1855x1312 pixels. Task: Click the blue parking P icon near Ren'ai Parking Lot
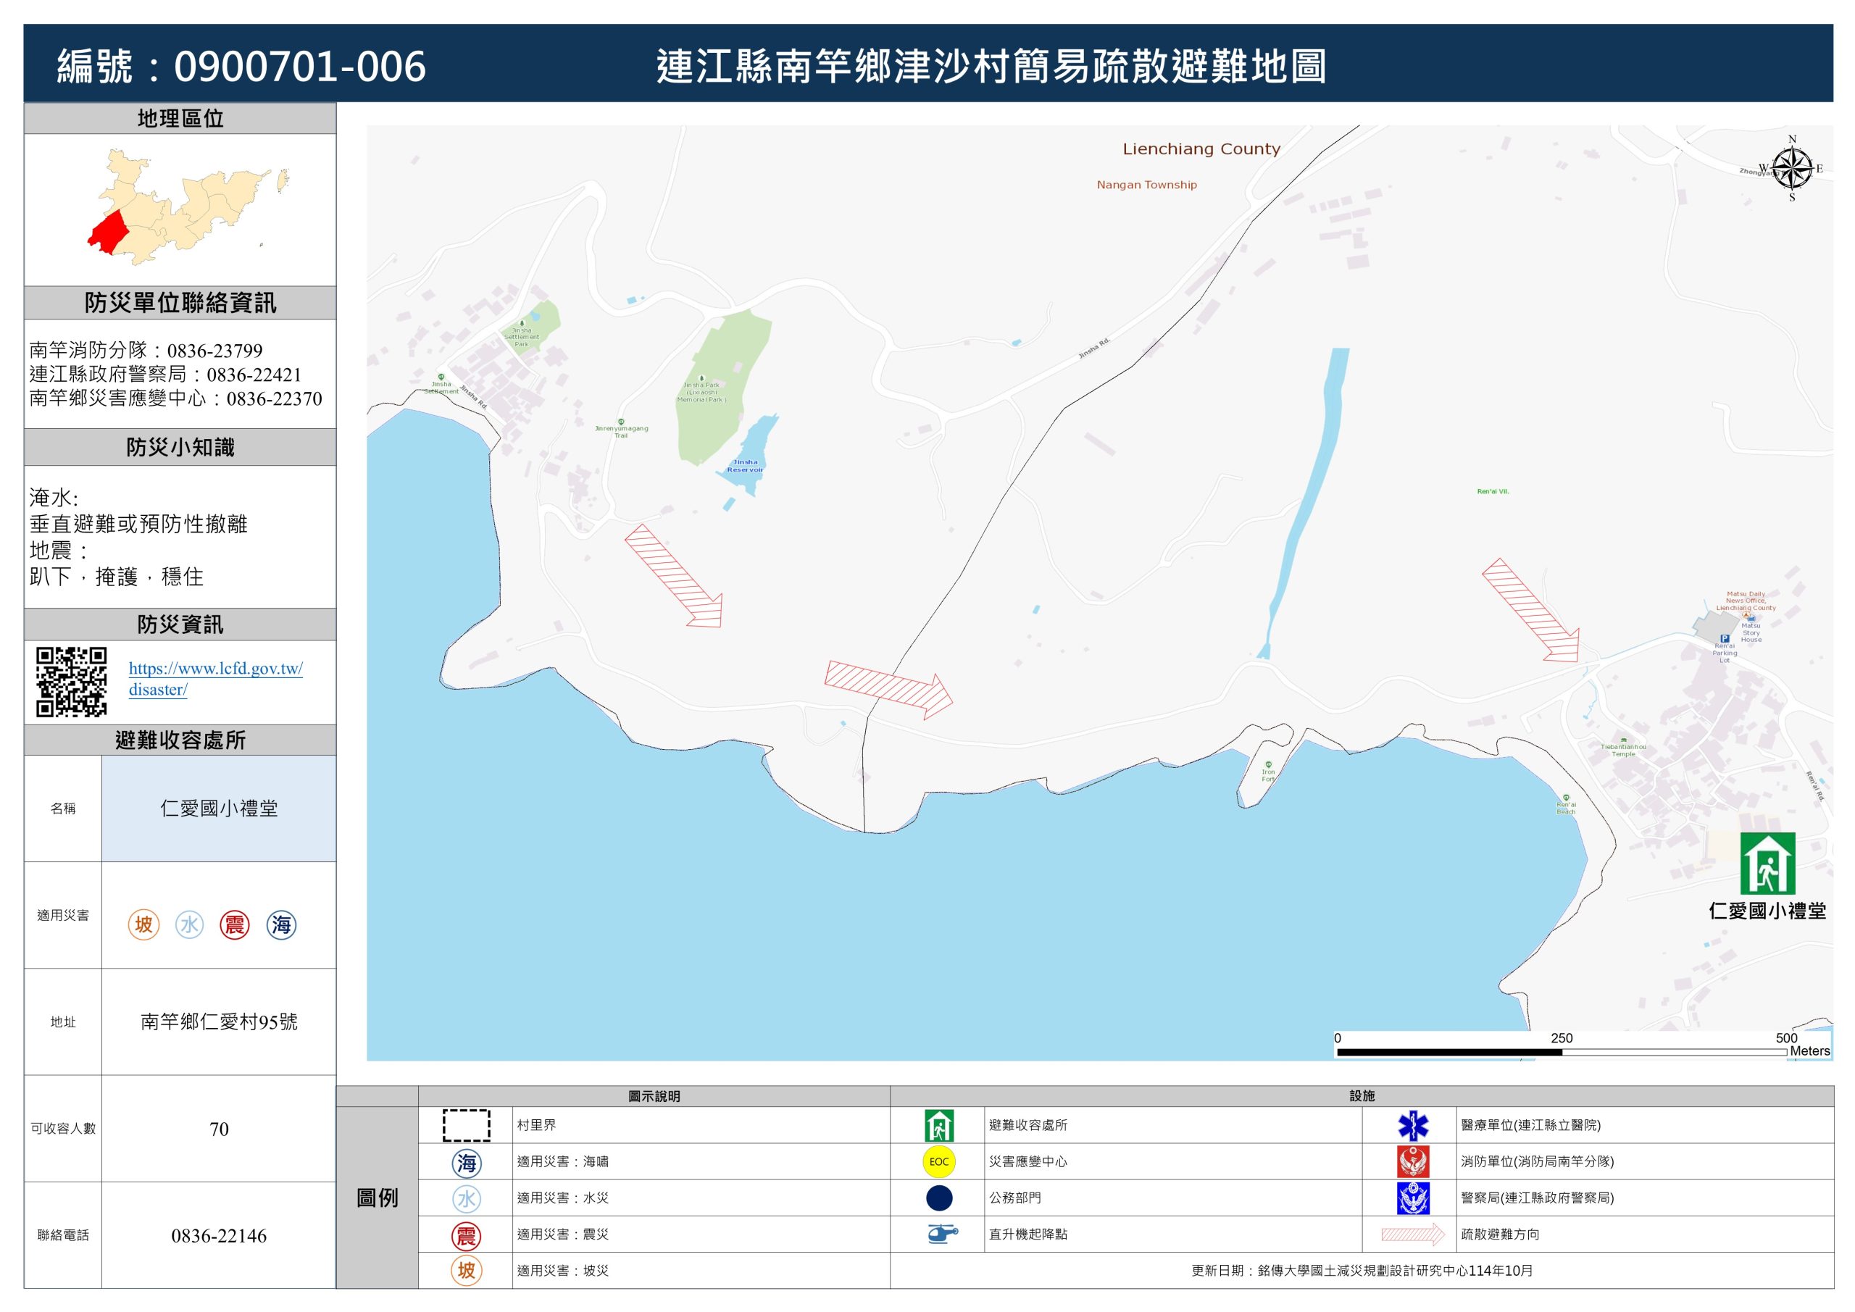1724,638
